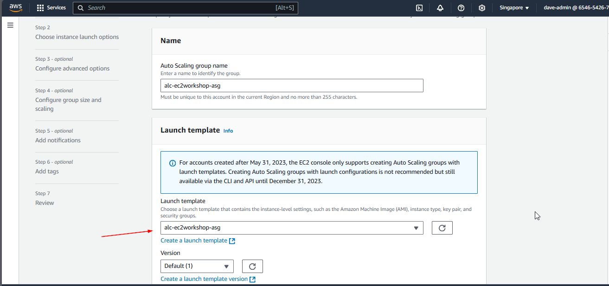Open the Singapore region selector
Screen dimensions: 609x286
click(514, 8)
